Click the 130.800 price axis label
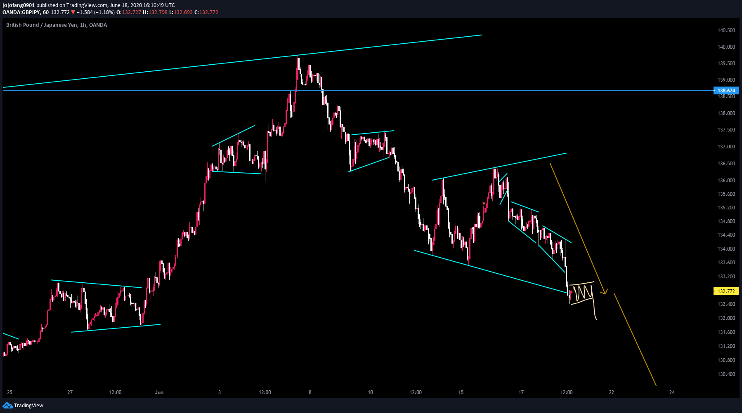The image size is (742, 413). pos(726,360)
